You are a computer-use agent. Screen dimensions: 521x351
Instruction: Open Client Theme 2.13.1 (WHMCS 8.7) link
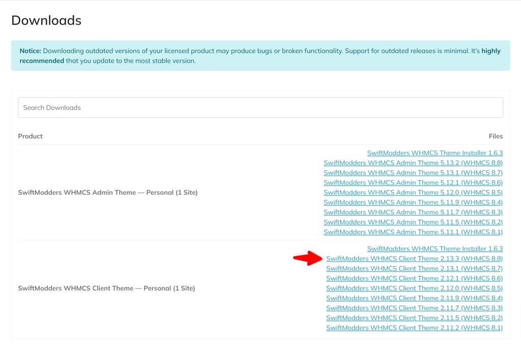pyautogui.click(x=414, y=269)
